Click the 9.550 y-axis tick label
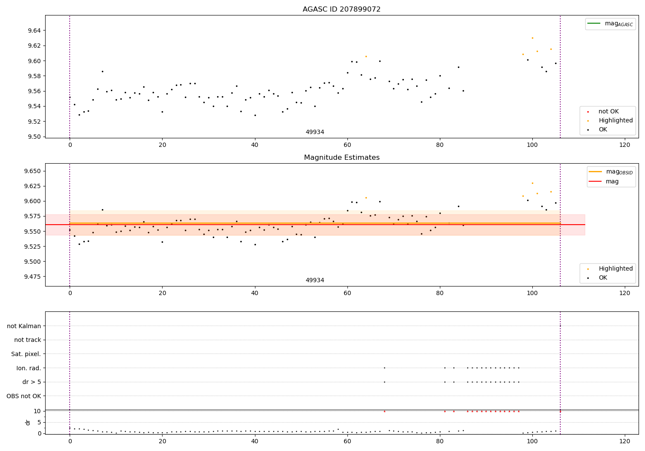The height and width of the screenshot is (451, 645). pyautogui.click(x=33, y=232)
